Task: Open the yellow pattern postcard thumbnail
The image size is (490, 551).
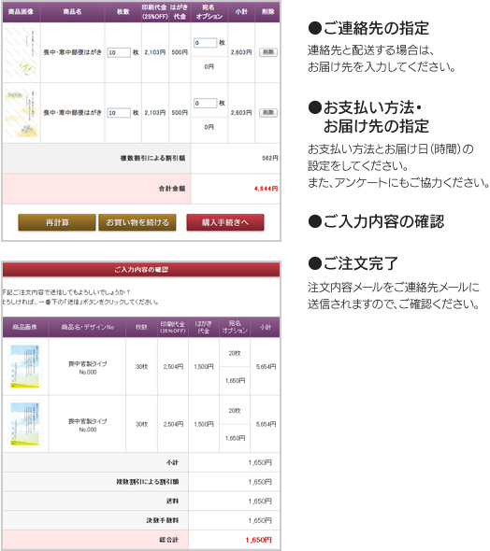Action: coord(22,113)
